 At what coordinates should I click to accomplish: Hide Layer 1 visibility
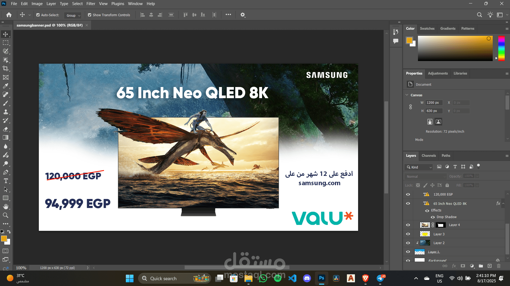coord(408,252)
